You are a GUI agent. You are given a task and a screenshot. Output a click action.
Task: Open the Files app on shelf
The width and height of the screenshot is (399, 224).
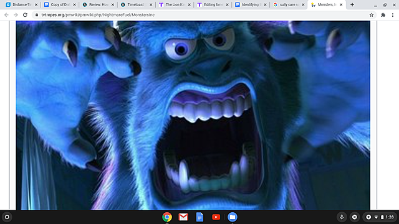tap(233, 217)
